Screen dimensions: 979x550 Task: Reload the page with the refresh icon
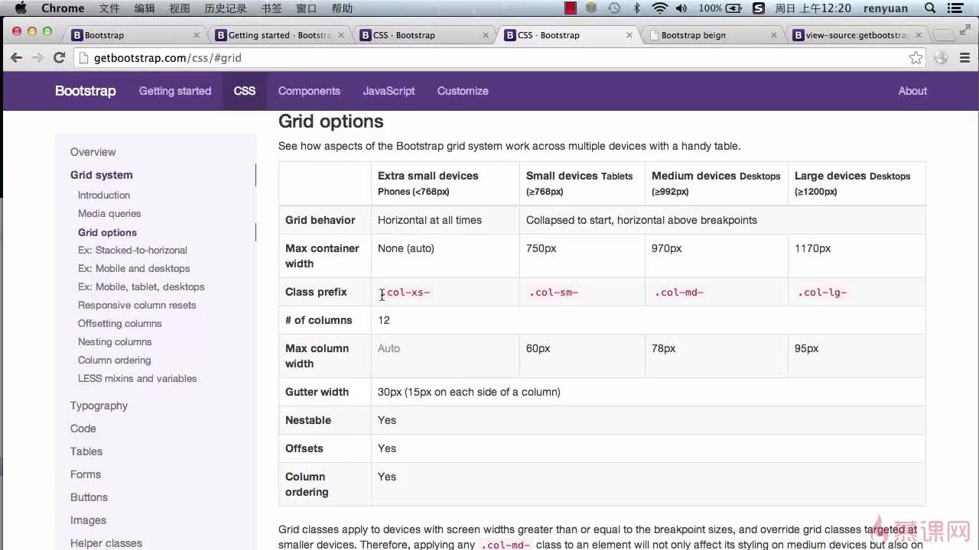click(59, 57)
